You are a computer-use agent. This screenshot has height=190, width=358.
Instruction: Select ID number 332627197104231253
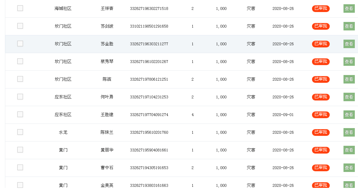tap(149, 97)
